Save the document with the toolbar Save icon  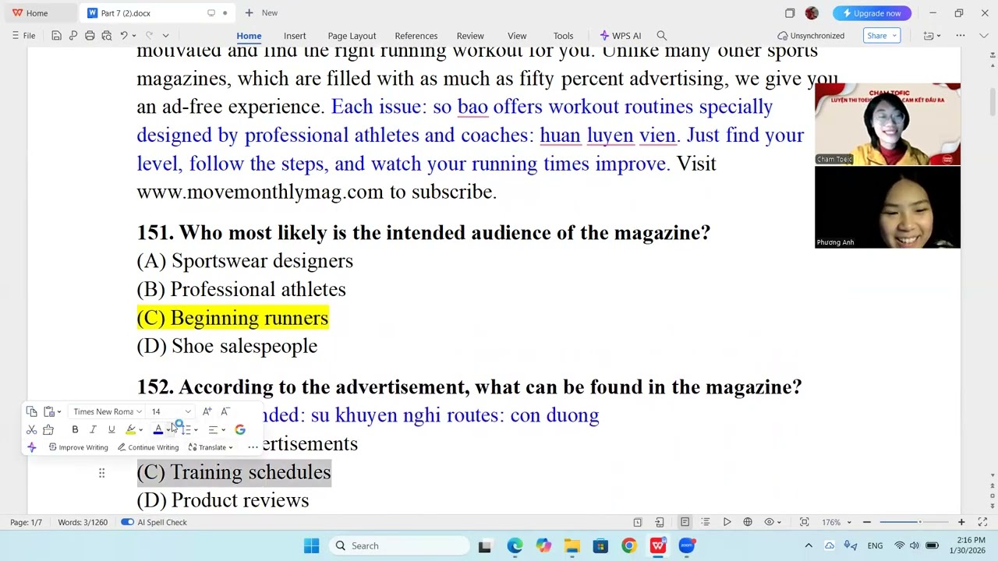click(56, 36)
